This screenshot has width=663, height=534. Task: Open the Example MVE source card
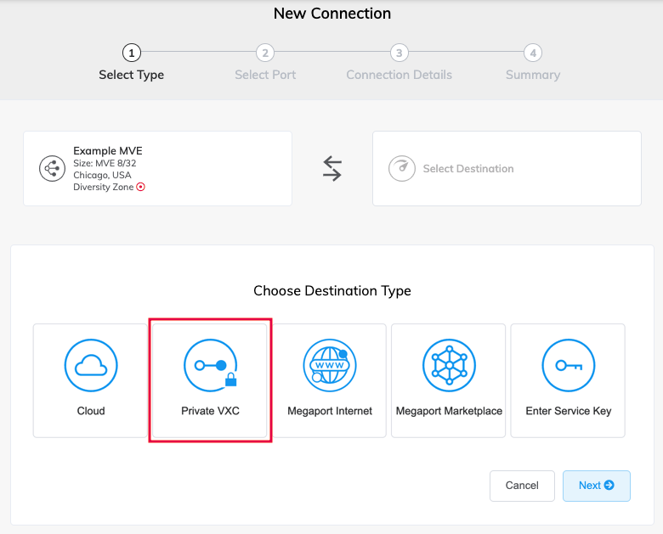click(x=157, y=168)
